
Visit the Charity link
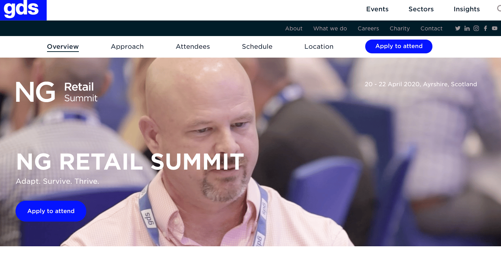coord(400,29)
